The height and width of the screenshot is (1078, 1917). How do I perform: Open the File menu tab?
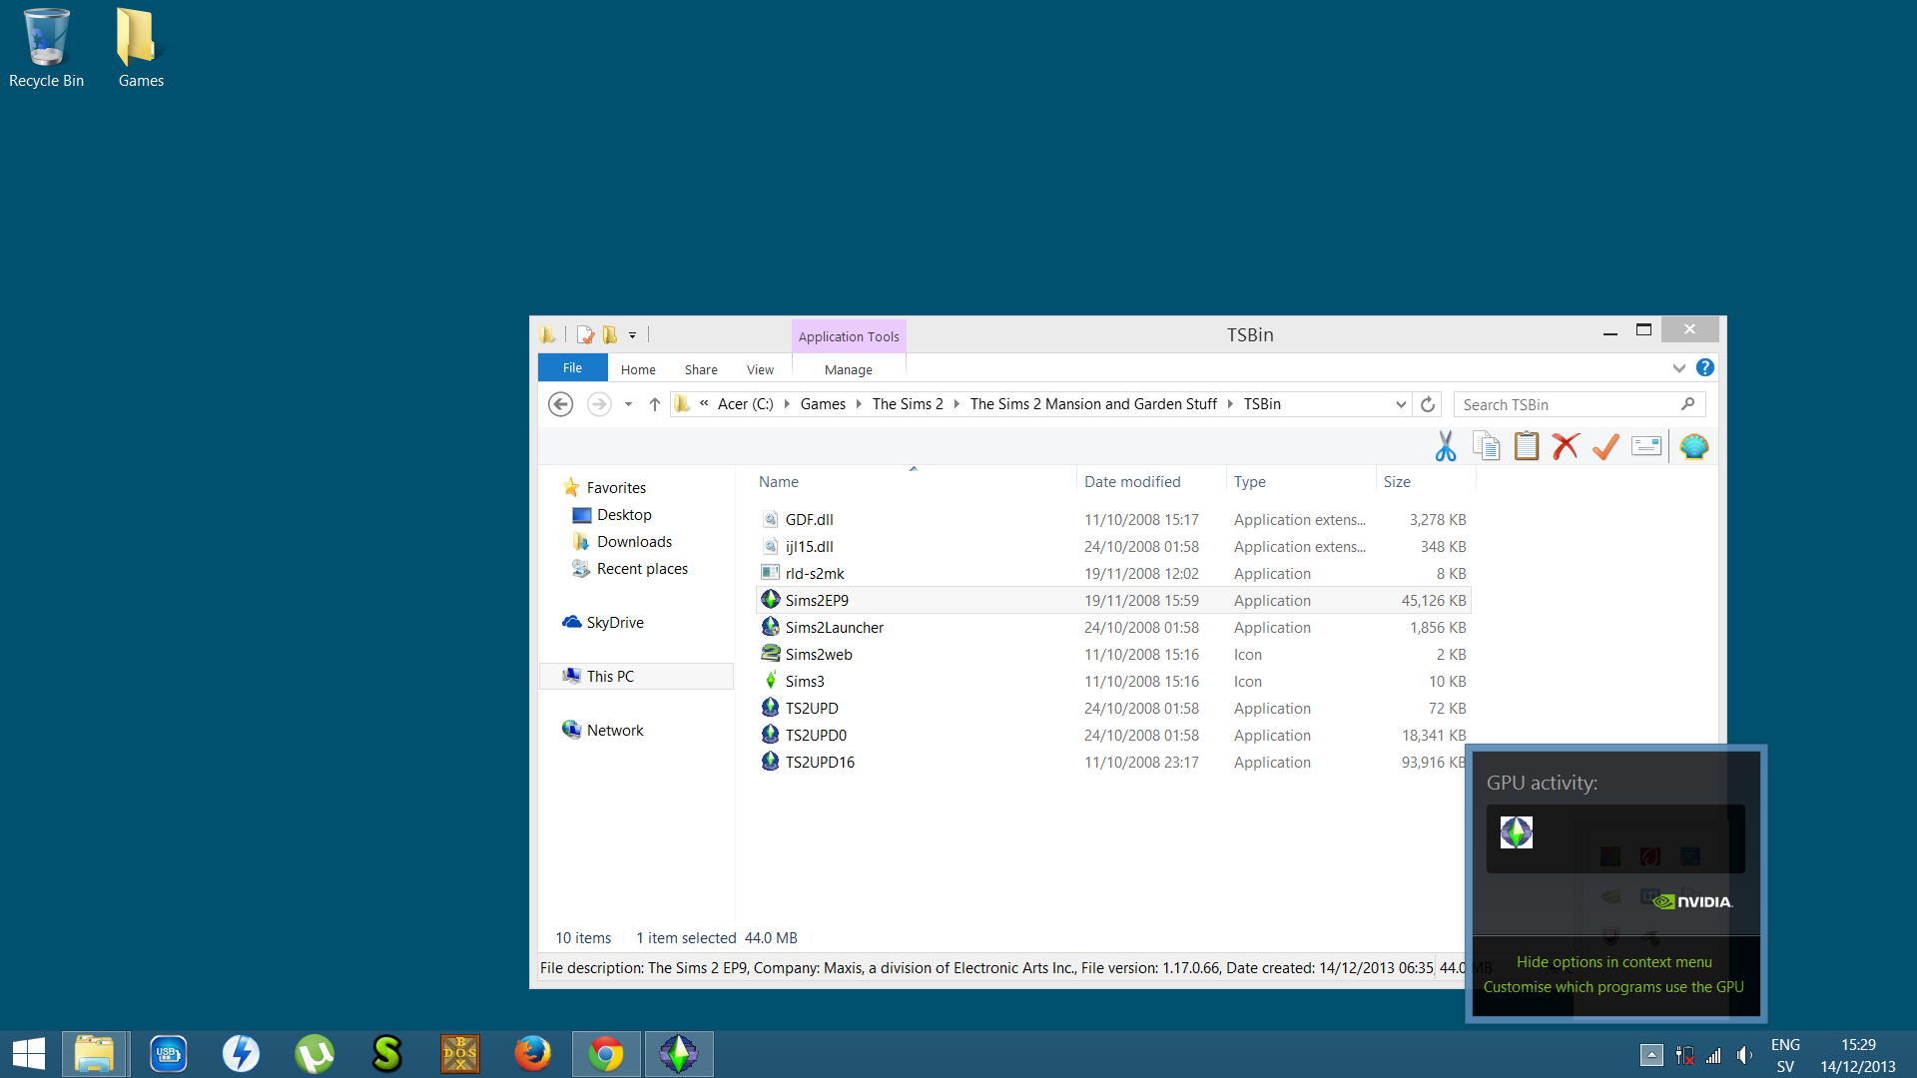572,368
